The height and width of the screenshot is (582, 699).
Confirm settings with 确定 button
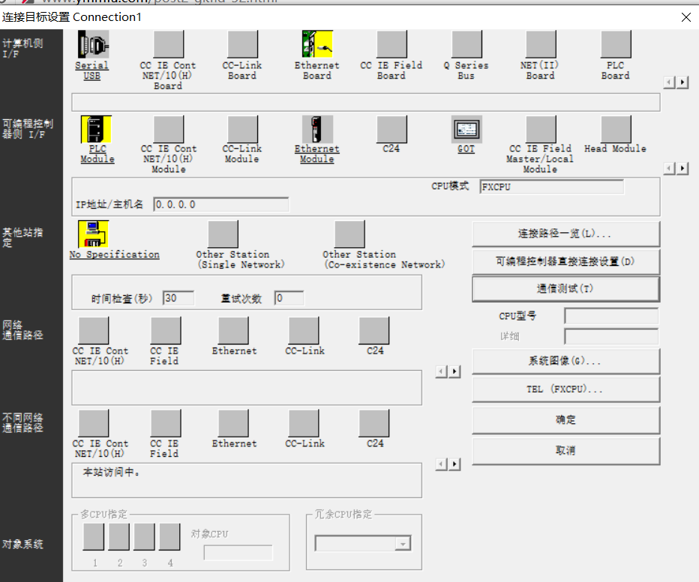(565, 420)
